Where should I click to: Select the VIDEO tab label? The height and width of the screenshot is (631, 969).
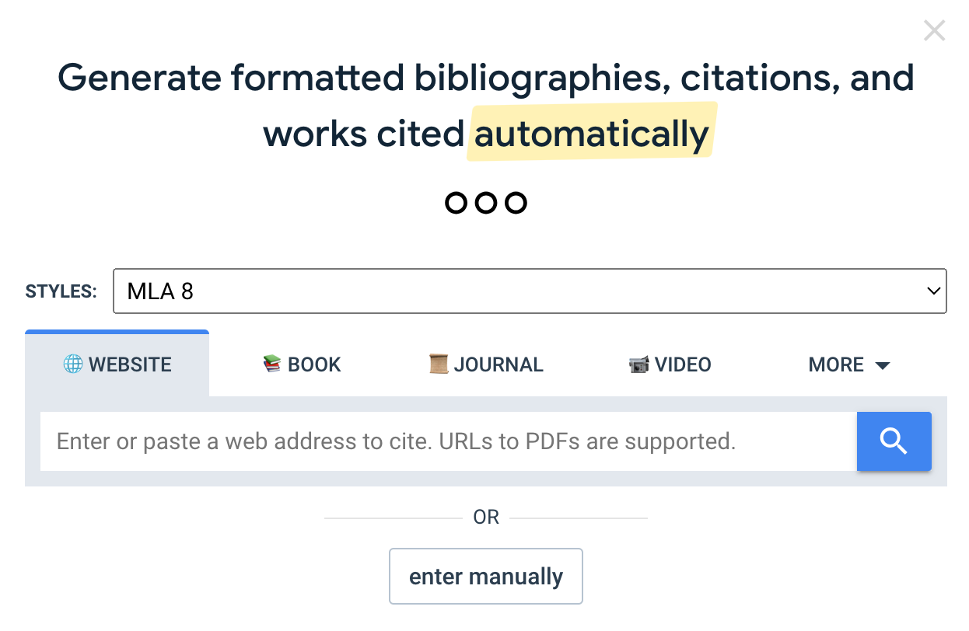[683, 364]
